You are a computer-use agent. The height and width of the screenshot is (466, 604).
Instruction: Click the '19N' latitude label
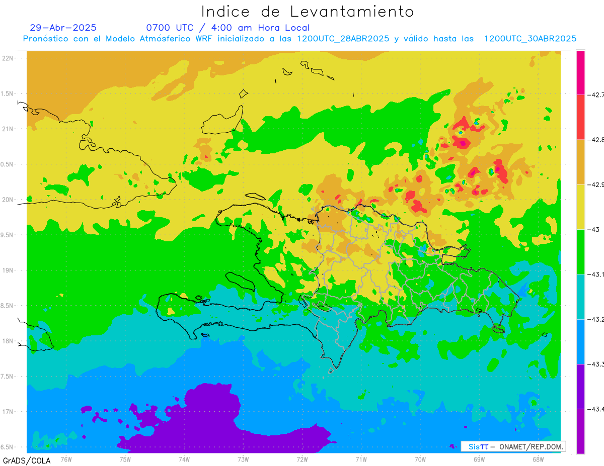(9, 270)
